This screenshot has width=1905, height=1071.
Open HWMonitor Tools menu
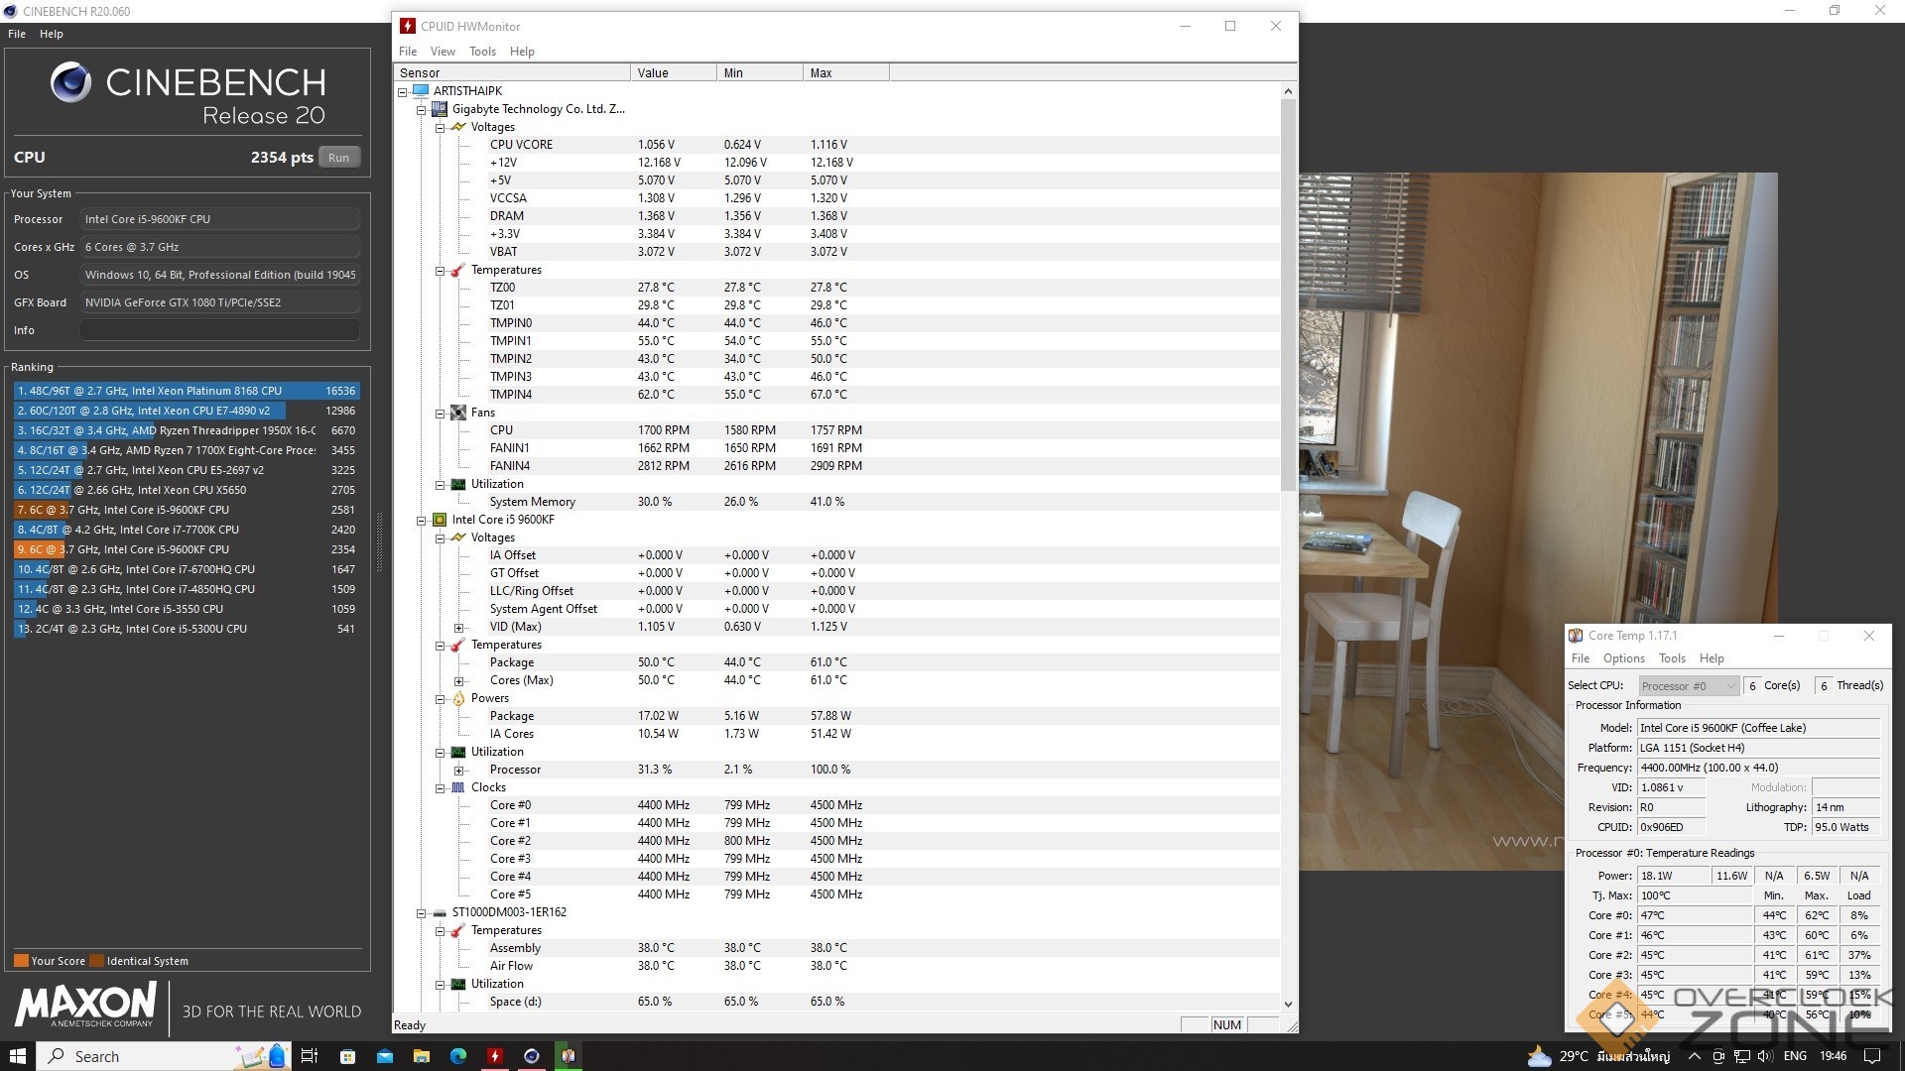tap(482, 52)
